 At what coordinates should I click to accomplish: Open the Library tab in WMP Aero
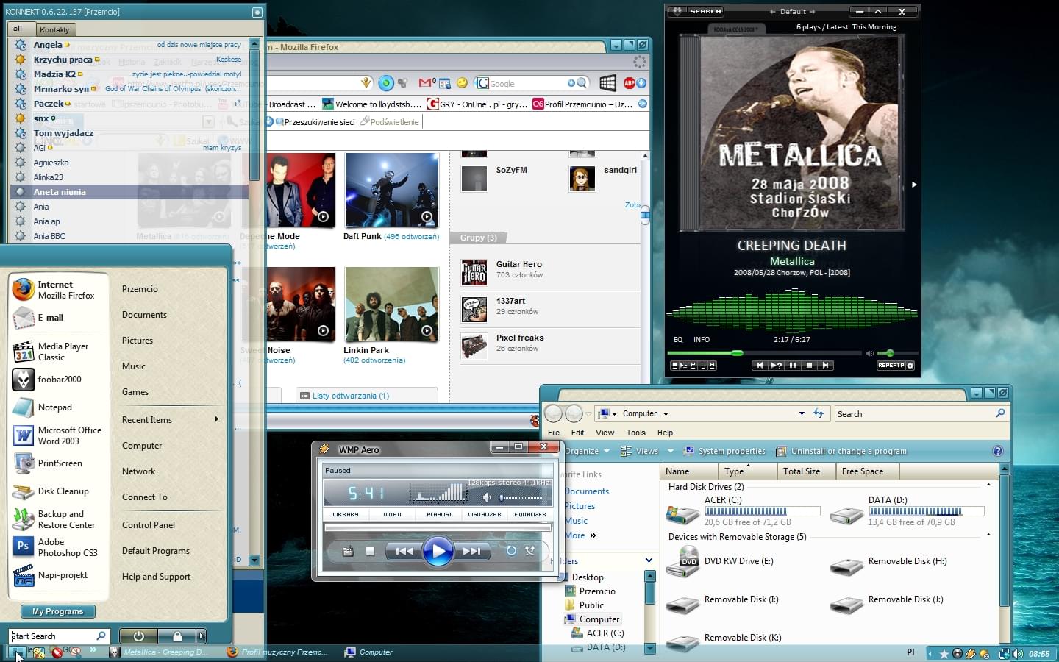[x=346, y=515]
